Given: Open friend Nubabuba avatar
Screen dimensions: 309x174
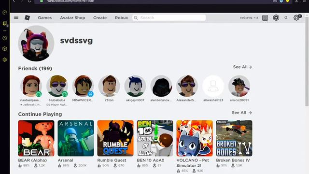Looking at the screenshot, I should pyautogui.click(x=57, y=86).
